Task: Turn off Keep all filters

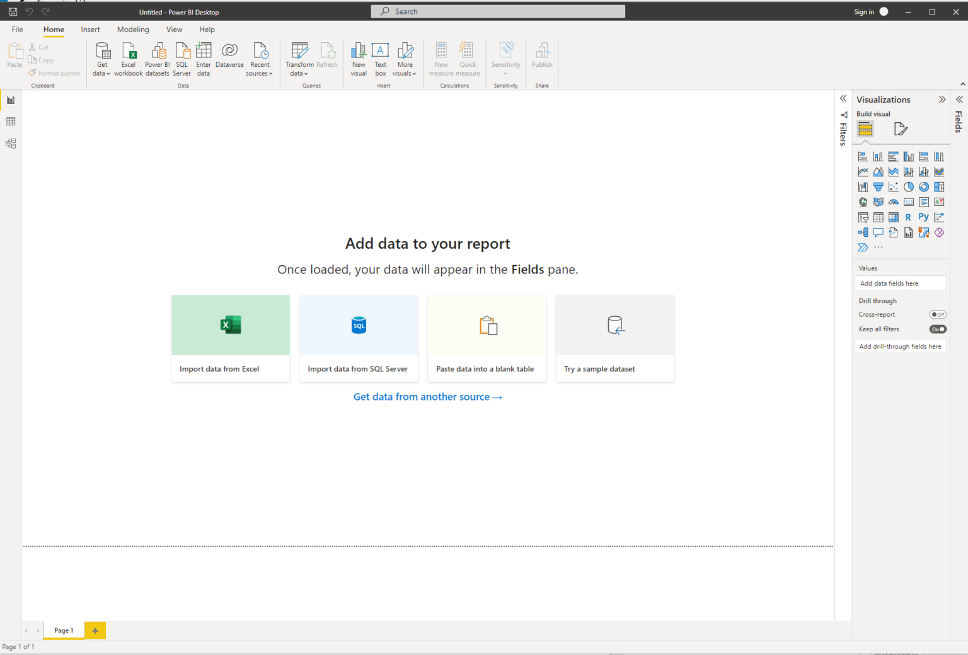Action: pyautogui.click(x=938, y=329)
